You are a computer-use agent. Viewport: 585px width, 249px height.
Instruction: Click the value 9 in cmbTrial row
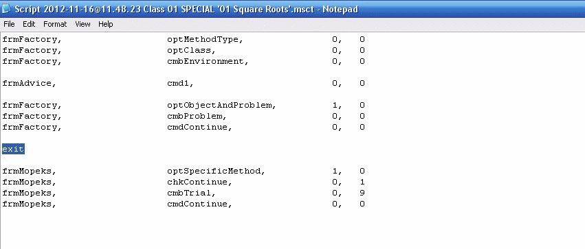362,193
